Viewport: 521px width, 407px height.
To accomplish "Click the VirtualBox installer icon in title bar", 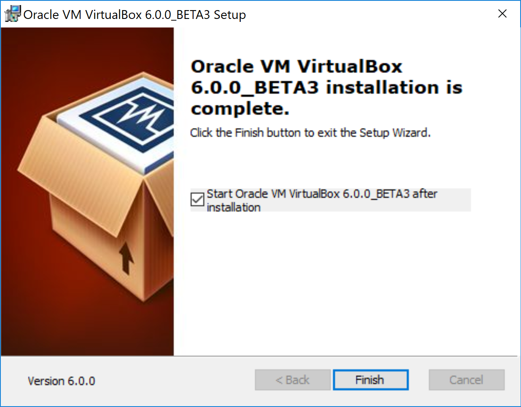I will (12, 14).
